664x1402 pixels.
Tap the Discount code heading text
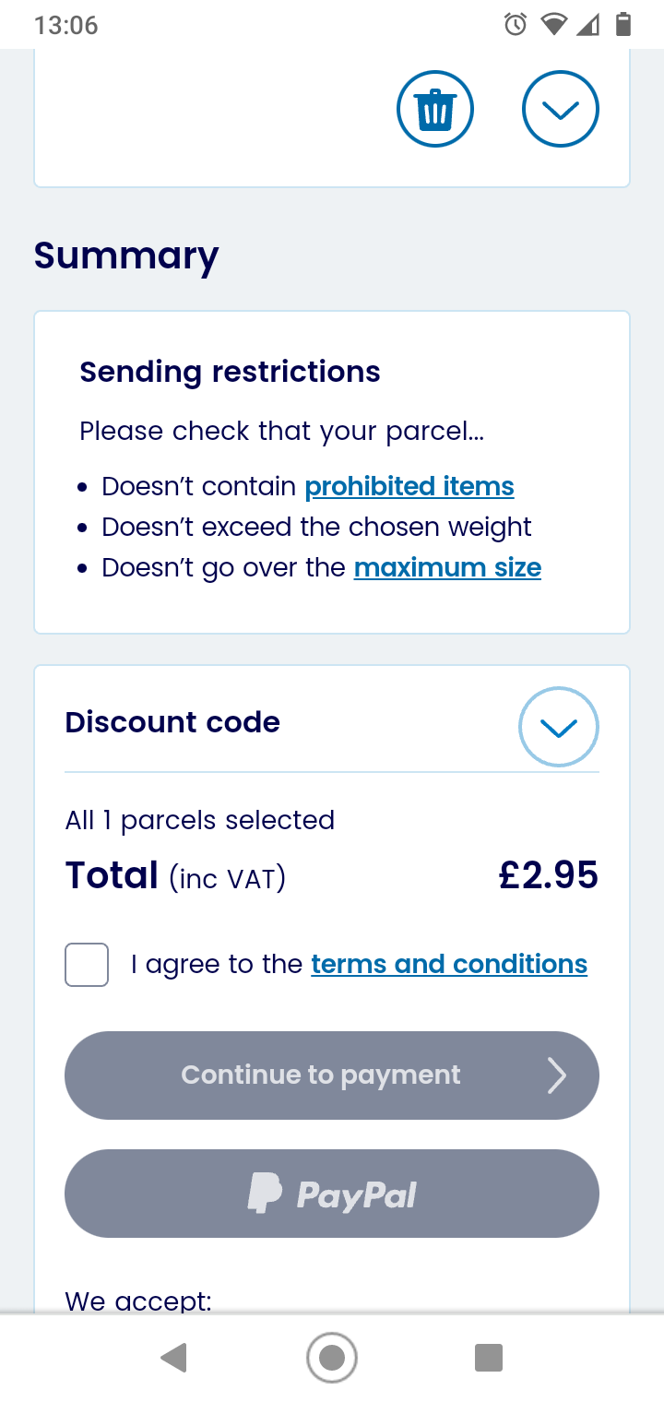(x=172, y=722)
